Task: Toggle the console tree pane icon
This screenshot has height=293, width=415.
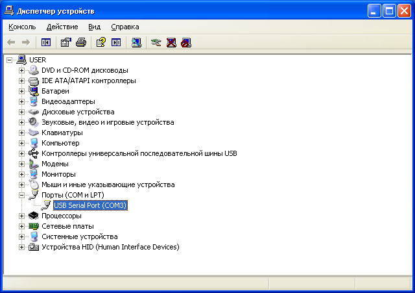Action: click(46, 42)
